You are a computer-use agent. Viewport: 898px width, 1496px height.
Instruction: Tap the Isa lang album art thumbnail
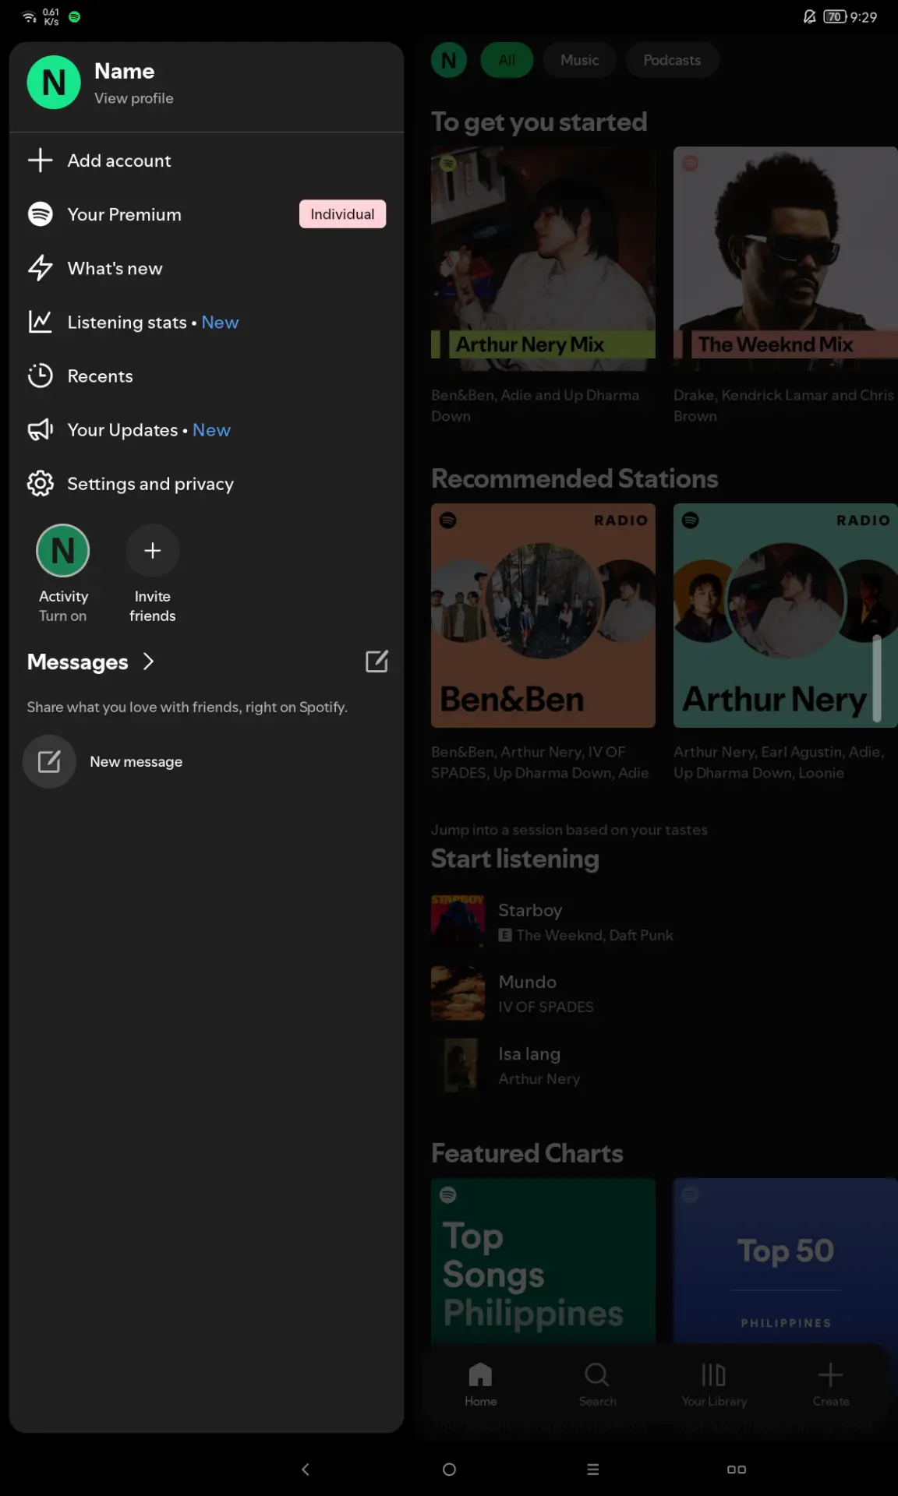[x=458, y=1065]
